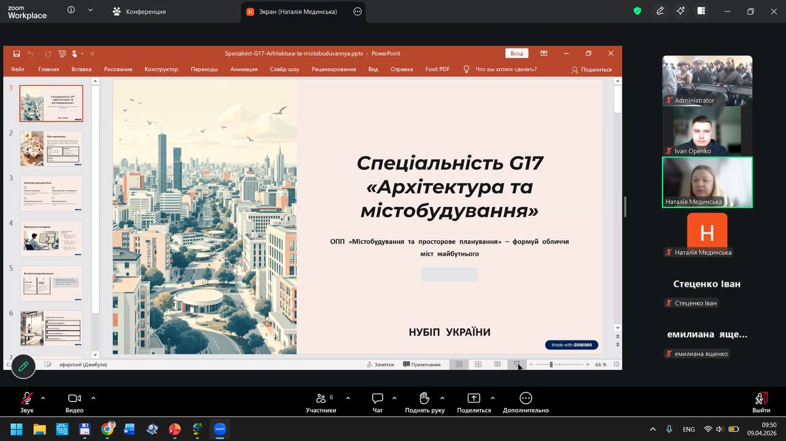Select slide 2 thumbnail Про програму
The width and height of the screenshot is (786, 441).
pos(52,148)
